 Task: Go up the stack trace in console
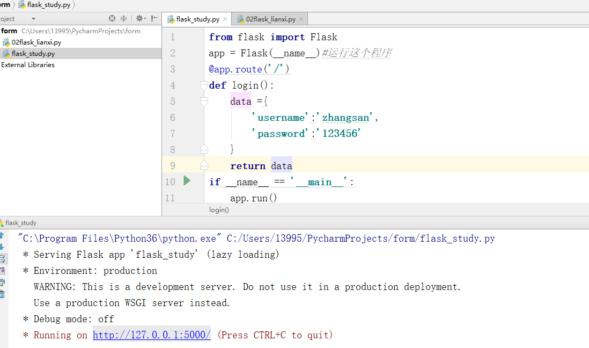[2, 236]
